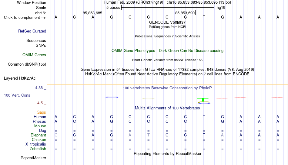Click the chr16: label in base position track

tap(41, 13)
